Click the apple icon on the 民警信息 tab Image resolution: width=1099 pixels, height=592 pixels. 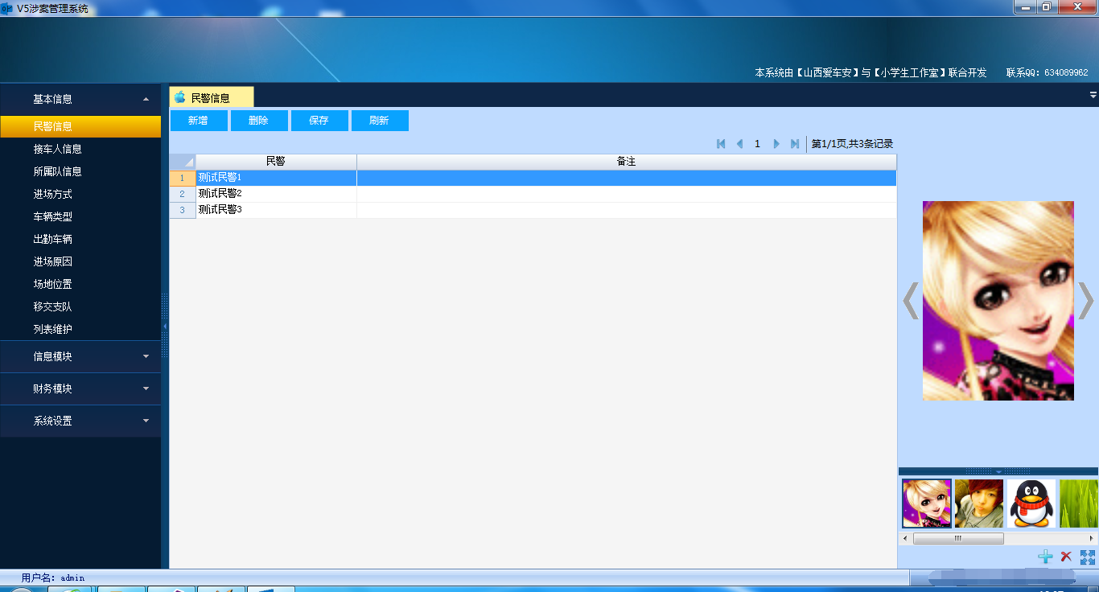[179, 97]
